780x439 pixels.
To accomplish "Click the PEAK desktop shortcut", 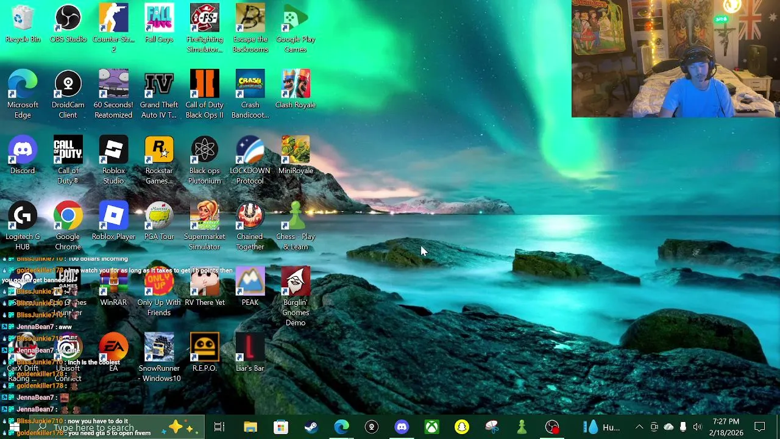I will coord(250,288).
